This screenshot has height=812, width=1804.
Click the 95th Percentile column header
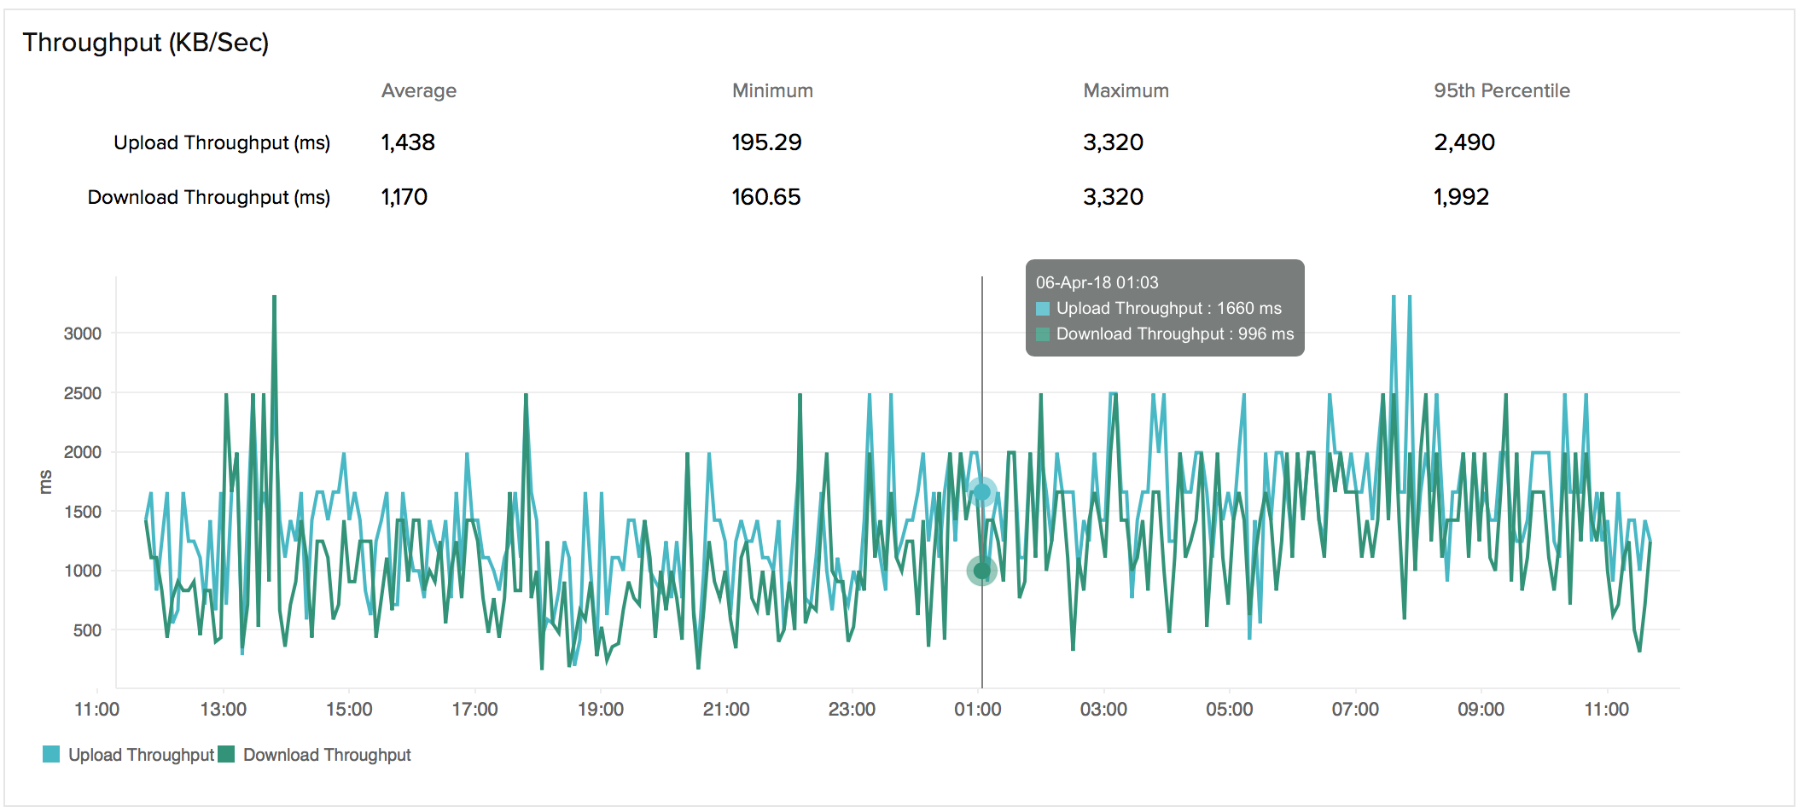(x=1501, y=90)
